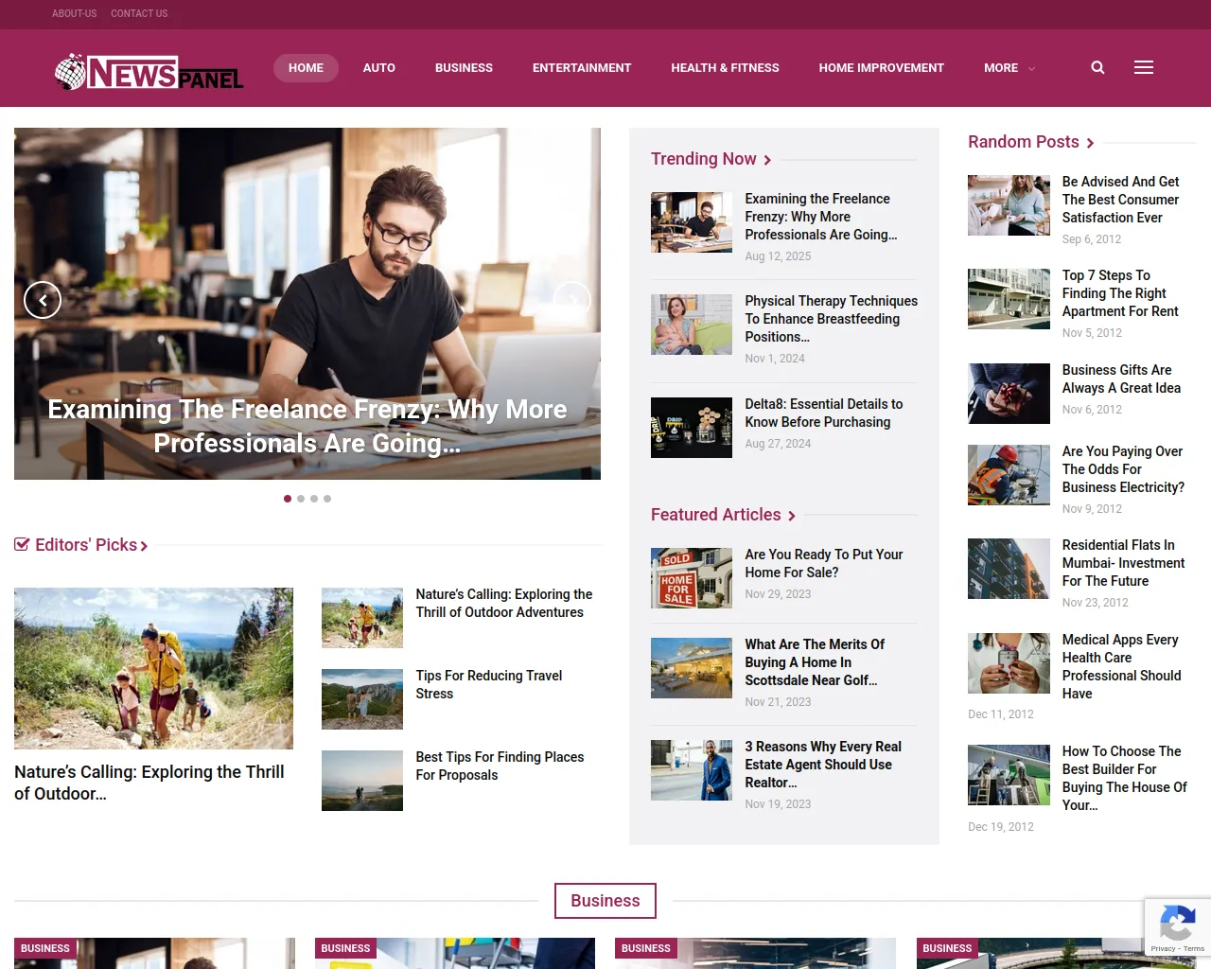Select the fourth slider dot
The width and height of the screenshot is (1211, 969).
327,499
